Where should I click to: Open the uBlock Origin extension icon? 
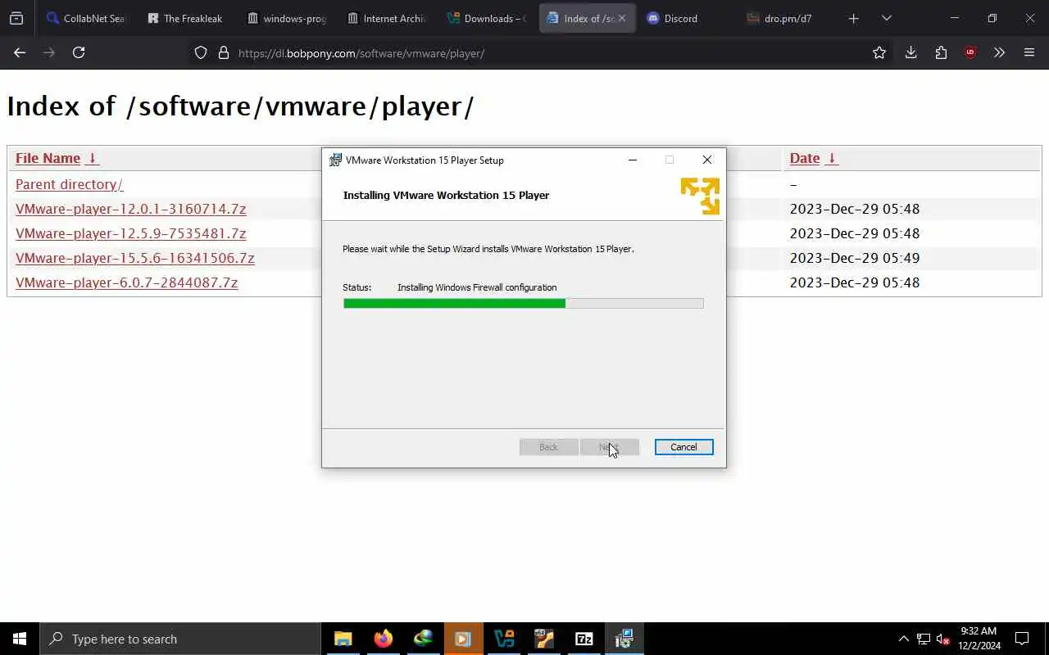click(970, 52)
